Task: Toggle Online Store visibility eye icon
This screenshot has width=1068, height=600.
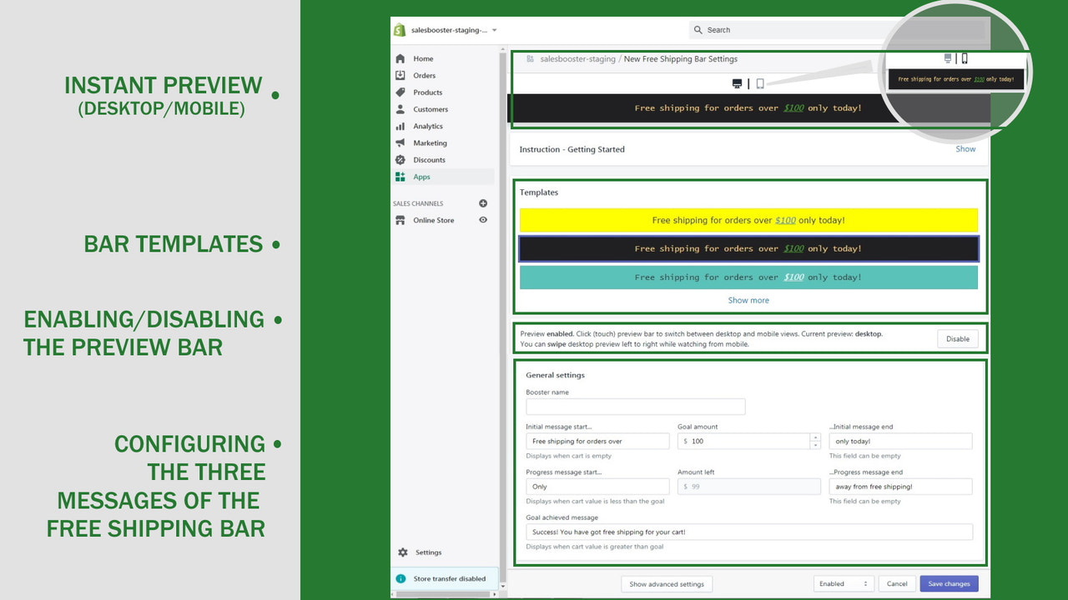Action: coord(482,220)
